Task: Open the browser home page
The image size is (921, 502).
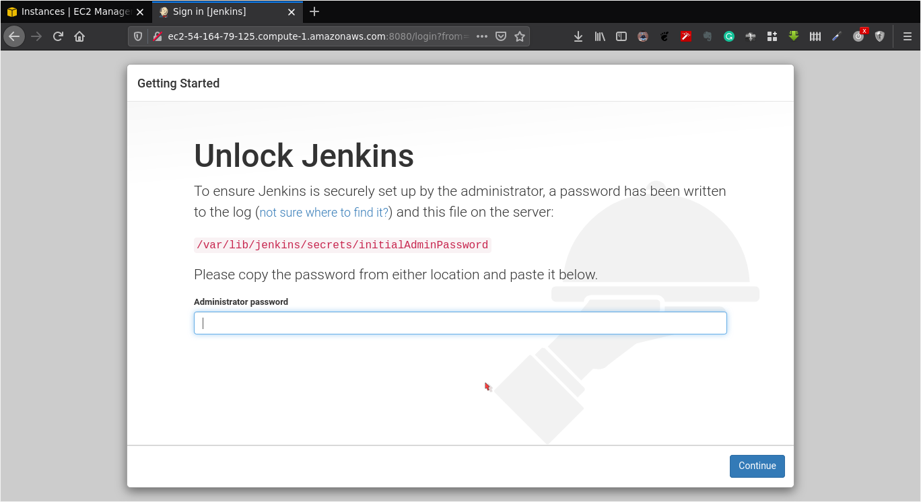Action: 79,36
